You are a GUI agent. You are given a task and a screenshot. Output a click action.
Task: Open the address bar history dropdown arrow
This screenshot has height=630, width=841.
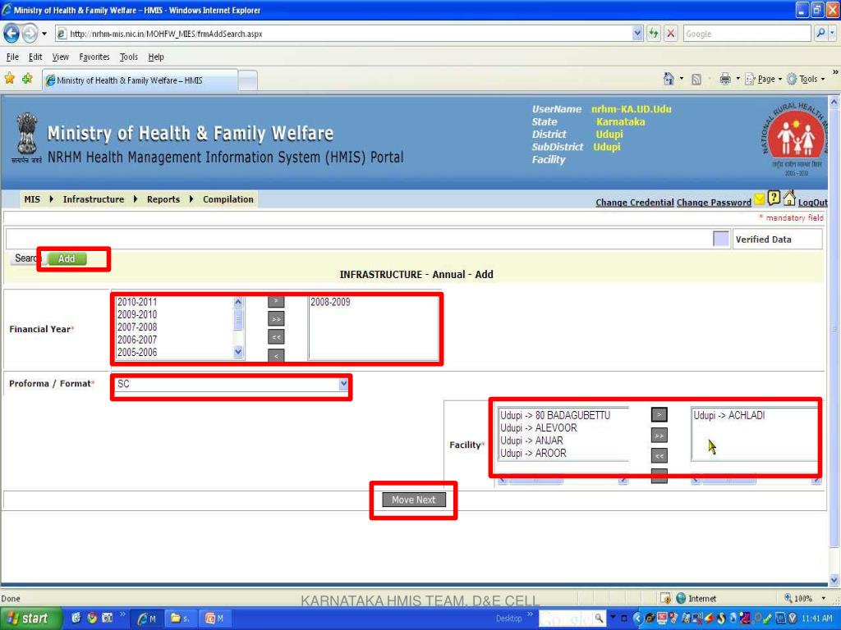click(x=637, y=34)
